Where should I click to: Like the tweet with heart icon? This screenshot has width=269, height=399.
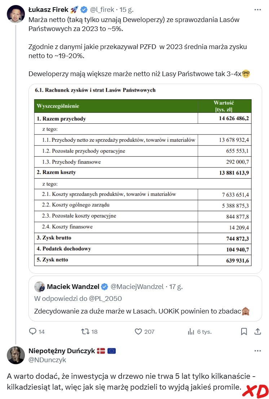click(138, 332)
